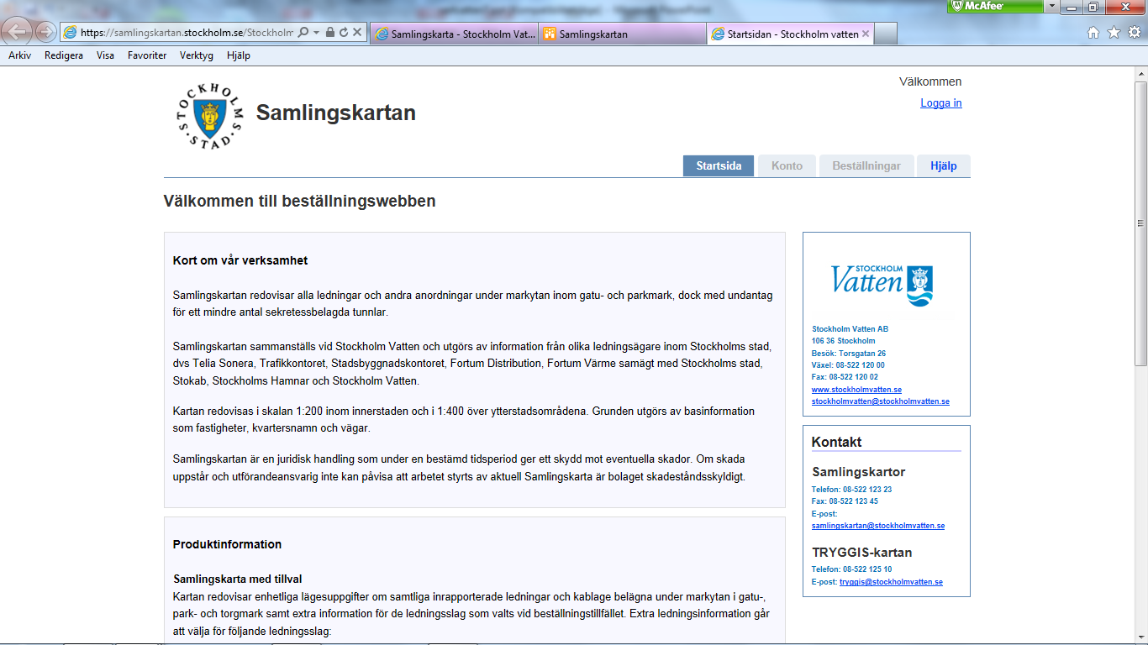The height and width of the screenshot is (645, 1148).
Task: Click the Produktinformation heading
Action: point(227,544)
